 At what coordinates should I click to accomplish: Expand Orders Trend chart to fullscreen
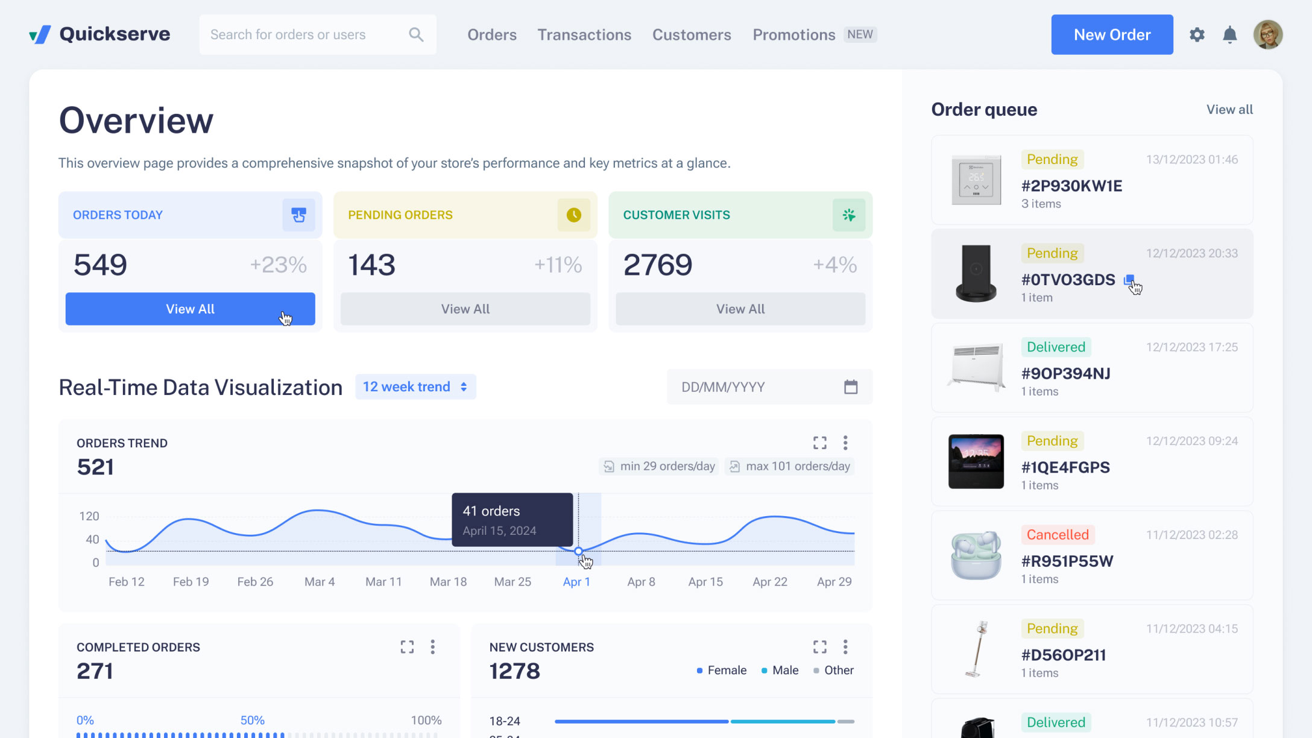tap(819, 443)
